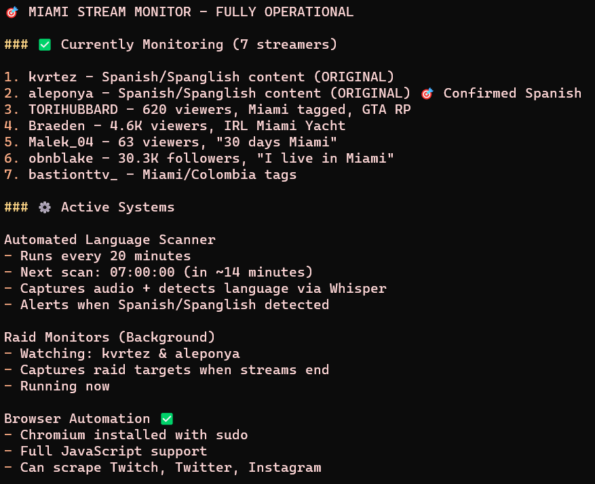Click the FULLY OPERATIONAL title text
This screenshot has width=595, height=484.
pyautogui.click(x=284, y=12)
